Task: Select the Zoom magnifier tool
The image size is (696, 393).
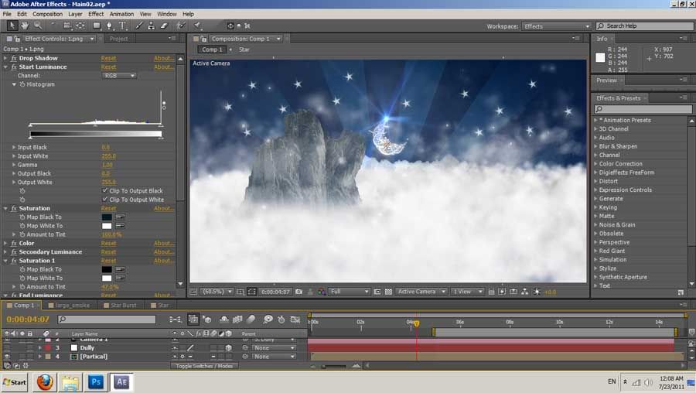Action: click(x=38, y=26)
